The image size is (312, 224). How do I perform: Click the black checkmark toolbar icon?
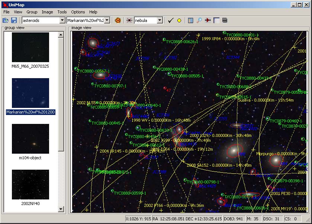[171, 20]
